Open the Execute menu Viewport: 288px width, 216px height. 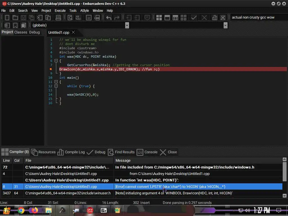[x=60, y=10]
